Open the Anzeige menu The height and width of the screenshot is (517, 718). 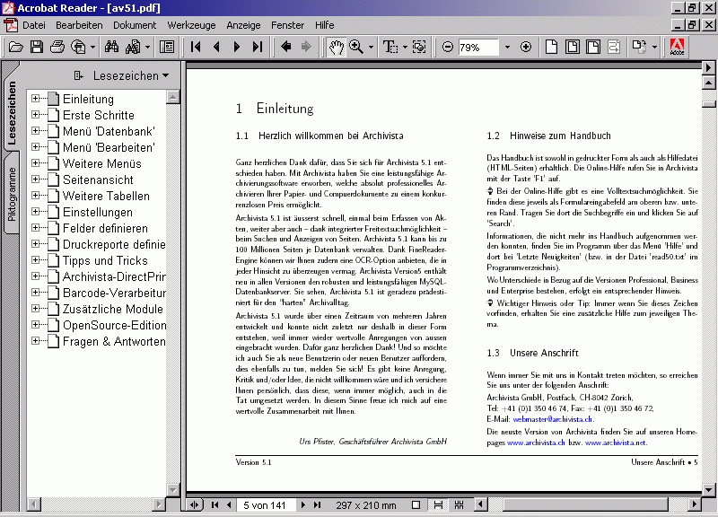(x=243, y=25)
